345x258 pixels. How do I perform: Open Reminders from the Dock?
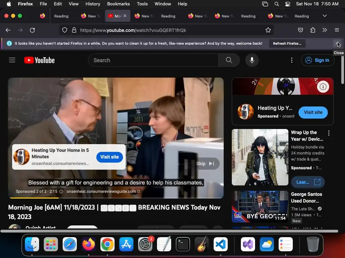(x=286, y=244)
